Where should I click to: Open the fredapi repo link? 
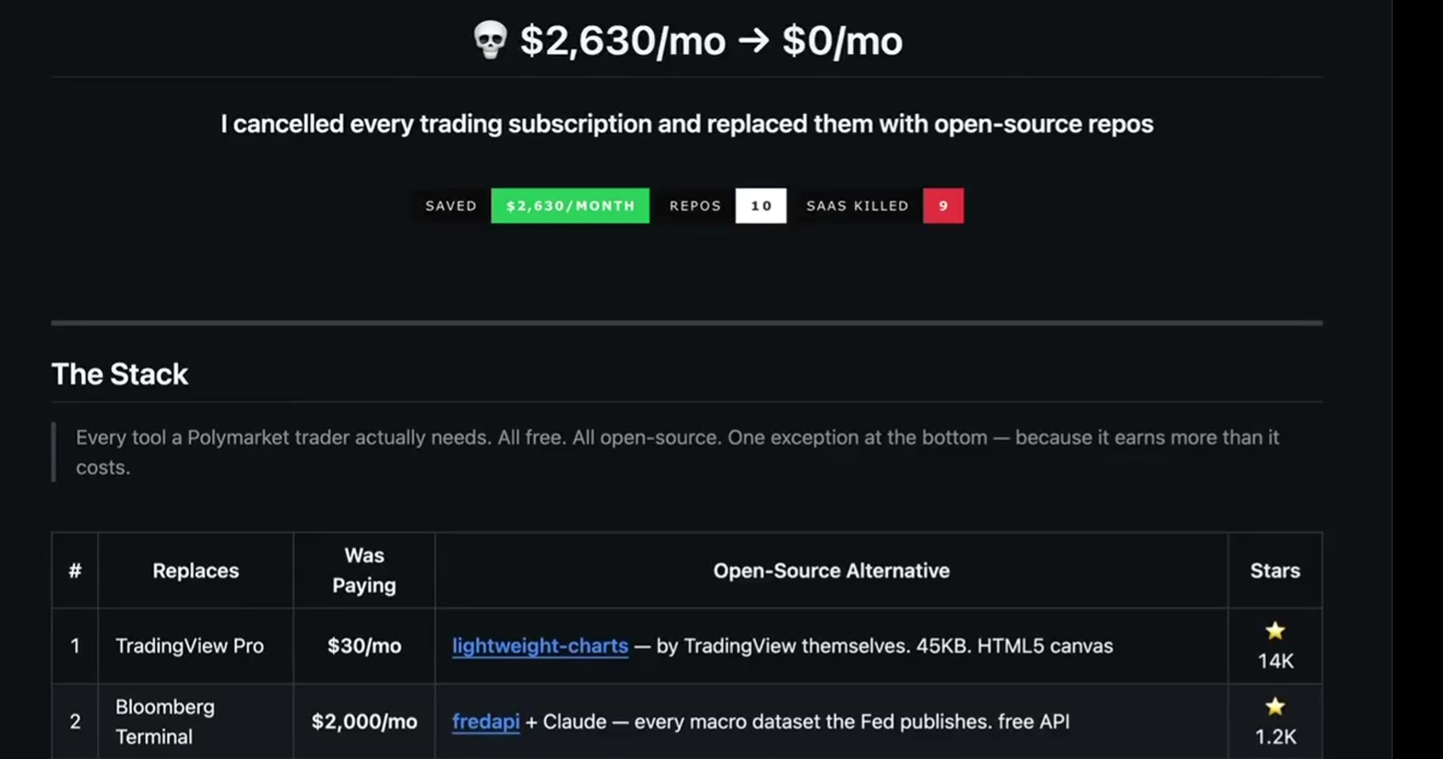[x=485, y=721]
